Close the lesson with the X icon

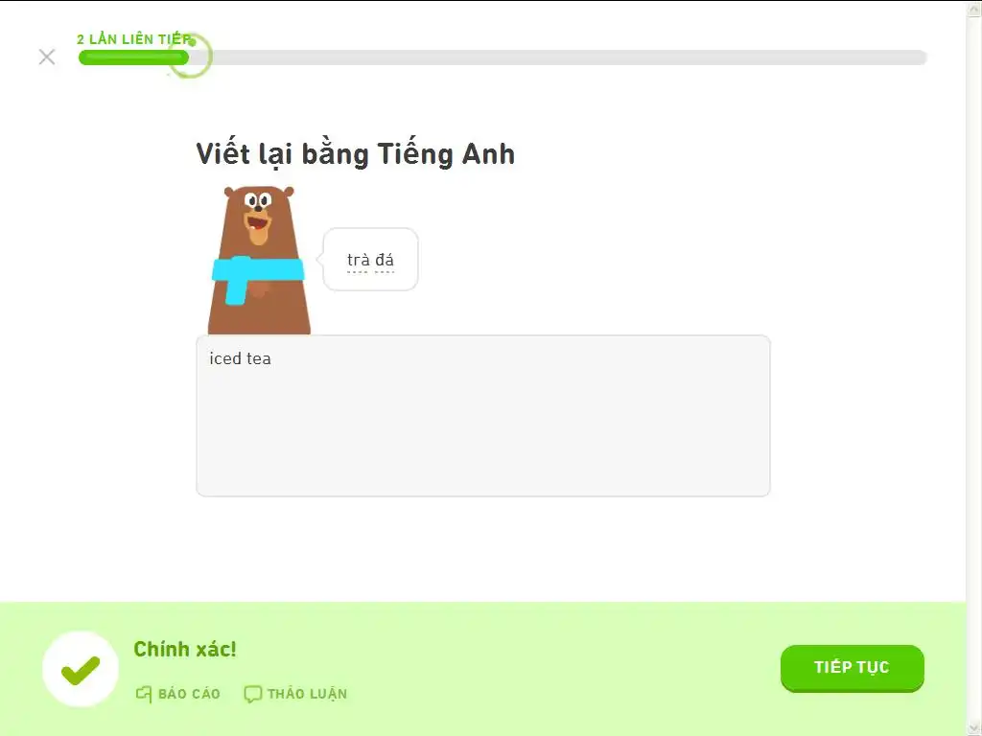(x=47, y=57)
